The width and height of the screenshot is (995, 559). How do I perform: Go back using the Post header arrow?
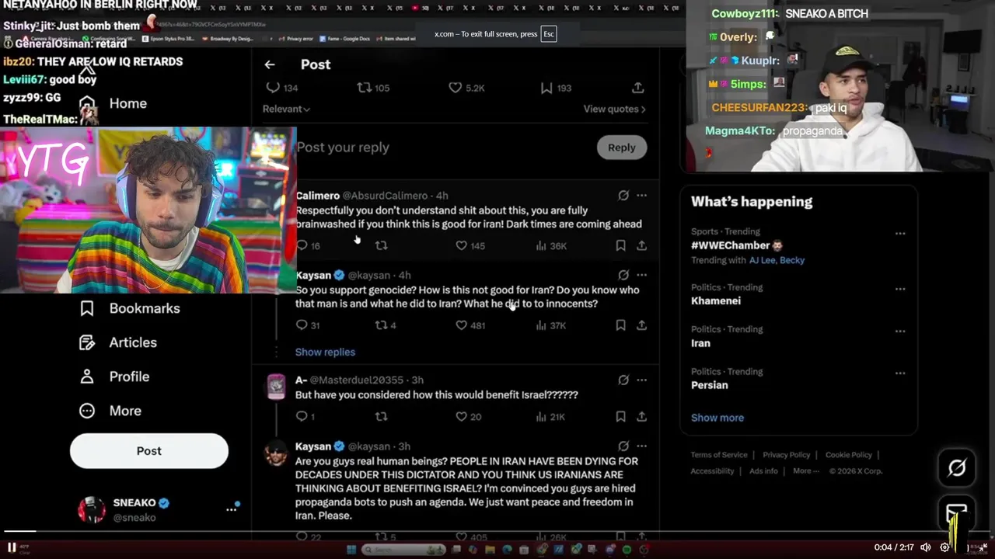point(269,64)
